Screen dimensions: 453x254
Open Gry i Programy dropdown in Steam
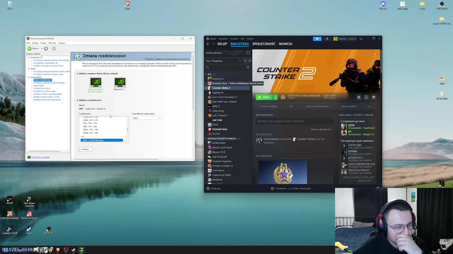(x=223, y=61)
